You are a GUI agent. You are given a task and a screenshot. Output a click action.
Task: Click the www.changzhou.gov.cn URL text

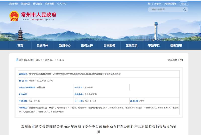[x=39, y=20]
